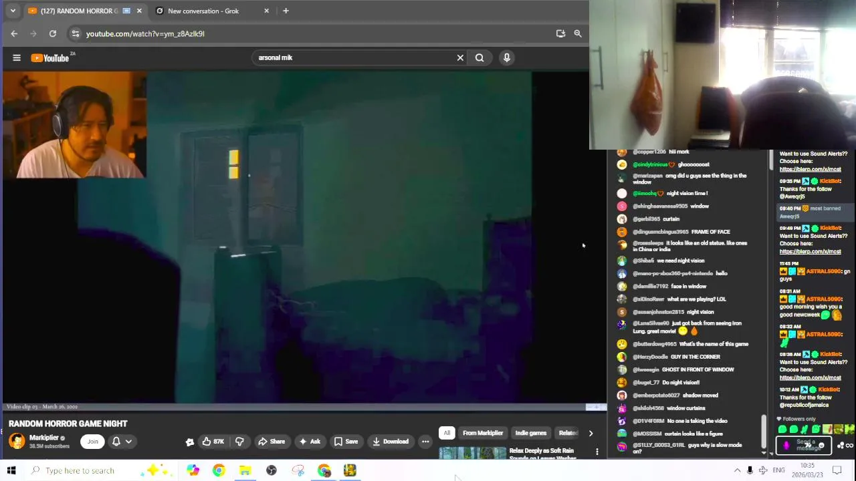This screenshot has width=856, height=481.
Task: Close the RANDOM HORROR tab
Action: tap(139, 11)
